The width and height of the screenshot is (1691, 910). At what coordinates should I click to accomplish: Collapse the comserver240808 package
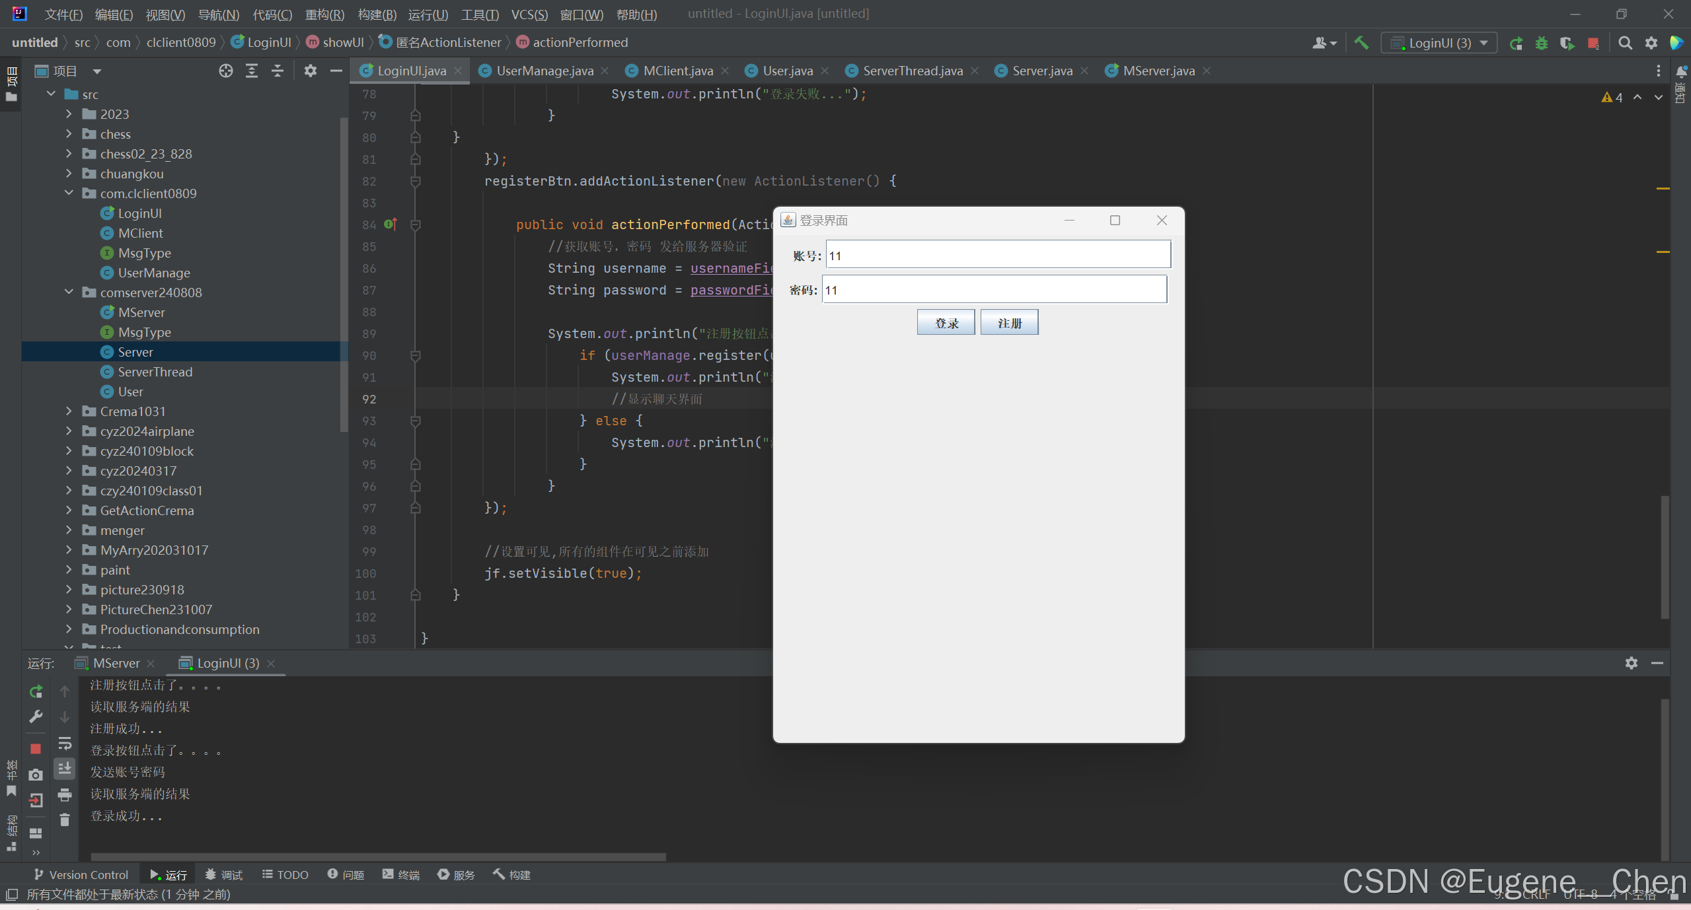click(69, 292)
